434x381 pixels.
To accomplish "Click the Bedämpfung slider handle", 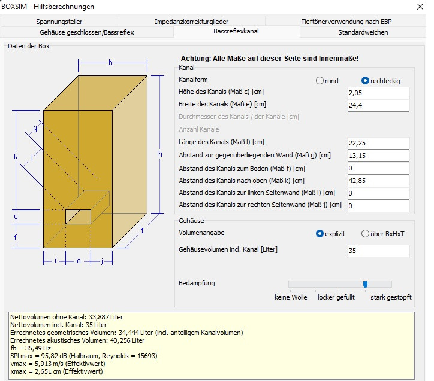I will [x=365, y=284].
